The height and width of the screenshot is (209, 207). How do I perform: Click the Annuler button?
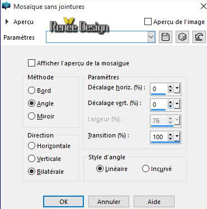[x=109, y=202]
